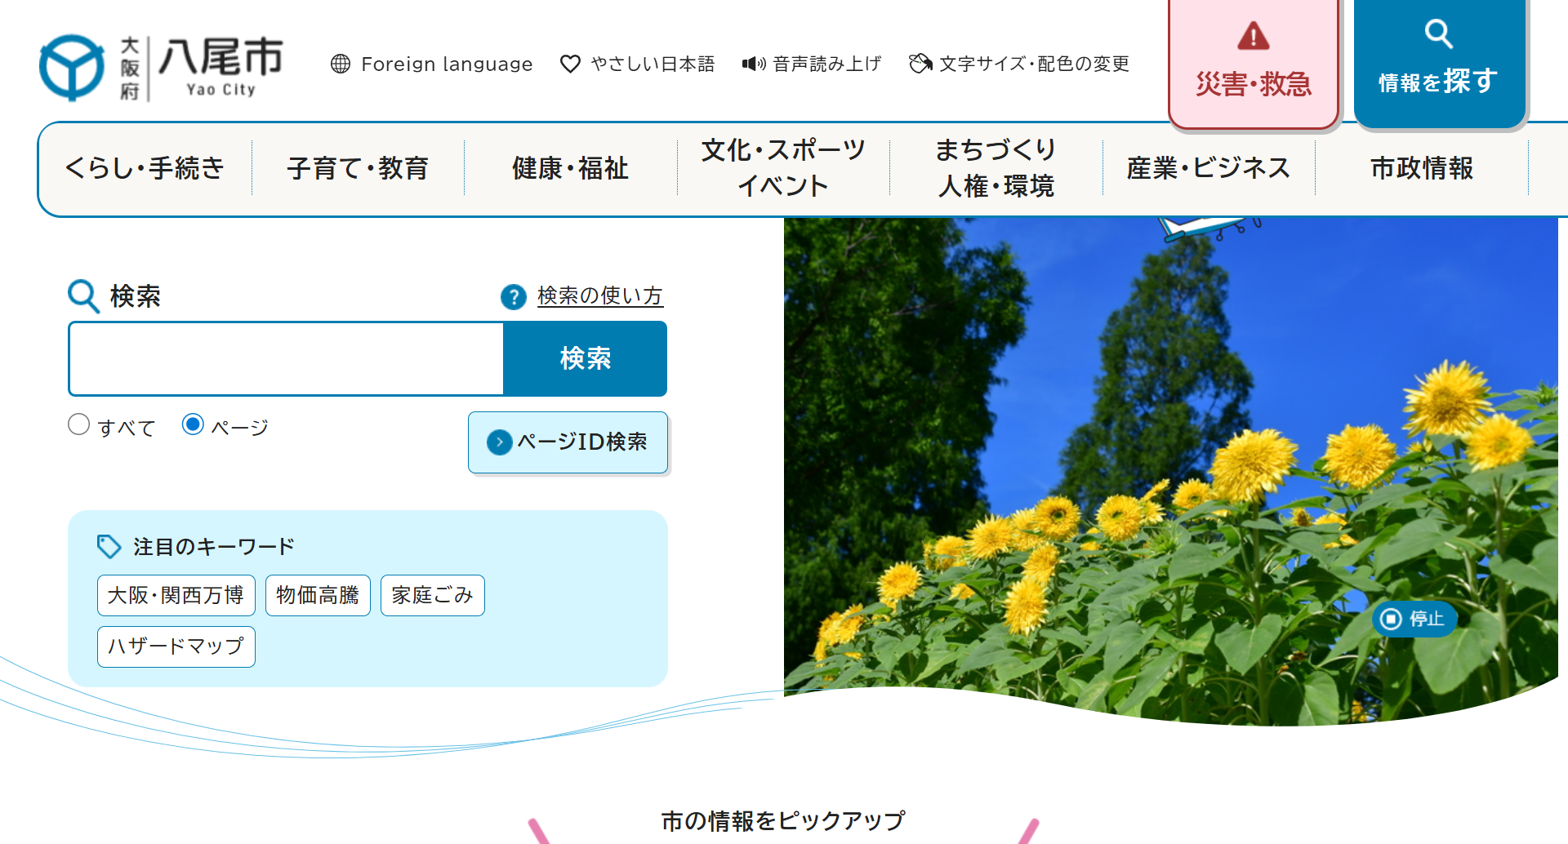Click the 市の情報をピックアップ heading
Screen dimensions: 1568x844
[783, 820]
